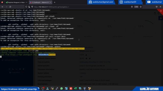This screenshot has width=163, height=91.
Task: Go back with the browser back arrow
Action: click(x=3, y=7)
